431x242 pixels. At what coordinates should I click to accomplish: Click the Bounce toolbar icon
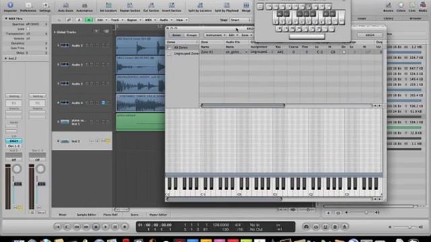click(389, 7)
